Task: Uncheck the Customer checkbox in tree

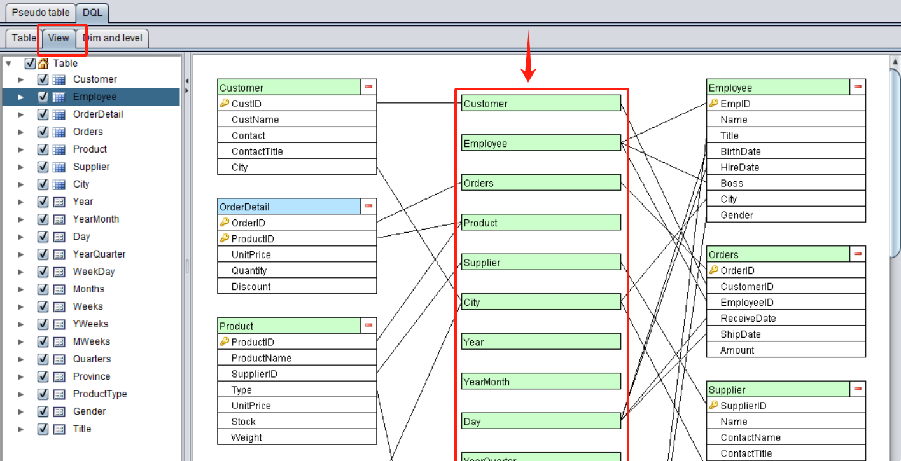Action: (43, 79)
